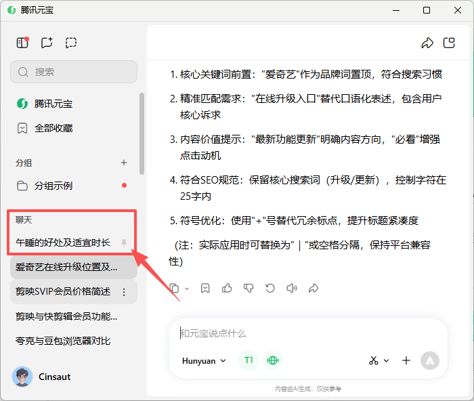Bookmark this response
Image resolution: width=474 pixels, height=401 pixels.
205,288
